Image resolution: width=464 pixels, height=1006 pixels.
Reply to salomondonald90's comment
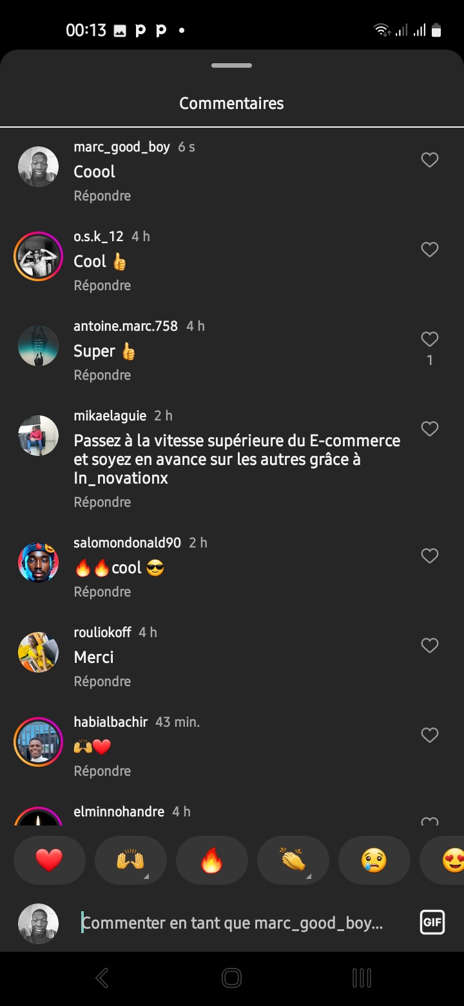point(102,591)
